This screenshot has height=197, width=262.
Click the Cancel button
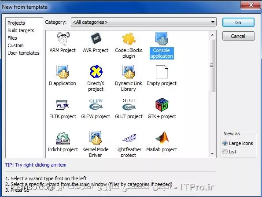pyautogui.click(x=238, y=36)
